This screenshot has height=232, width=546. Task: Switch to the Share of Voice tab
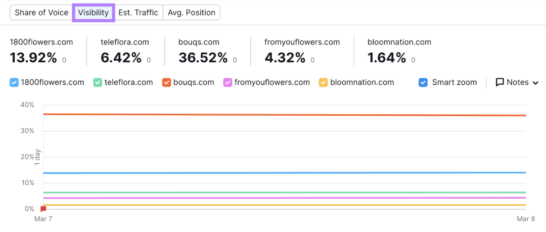point(41,13)
